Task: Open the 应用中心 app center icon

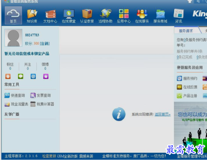Action: (124, 16)
